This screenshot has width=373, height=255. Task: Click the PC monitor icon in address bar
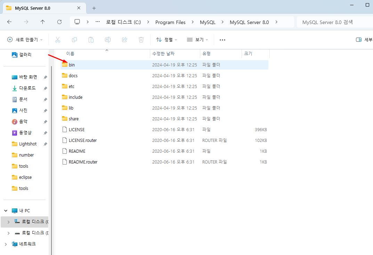(x=77, y=22)
